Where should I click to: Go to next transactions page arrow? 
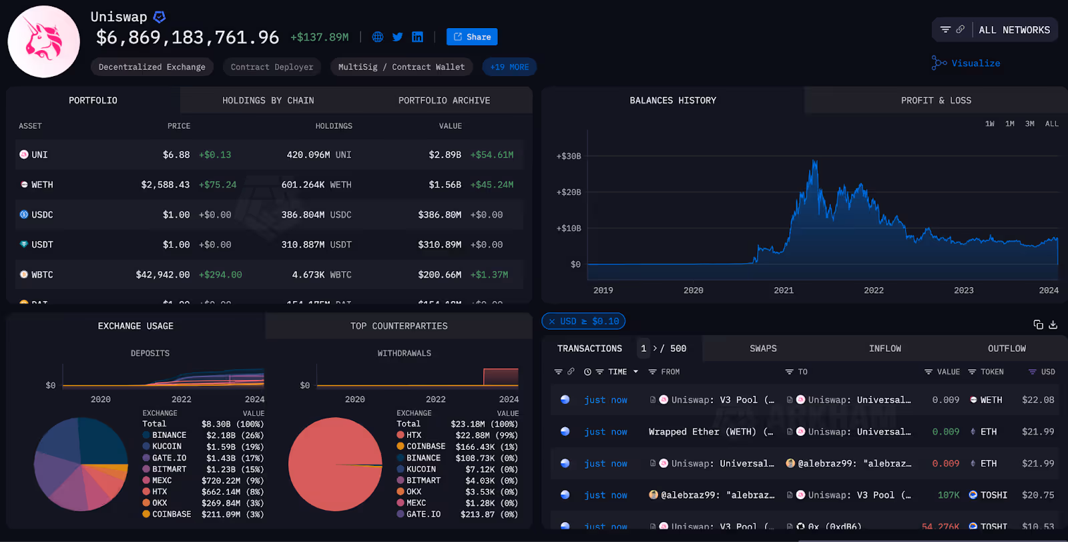point(655,348)
